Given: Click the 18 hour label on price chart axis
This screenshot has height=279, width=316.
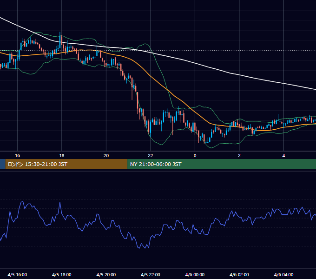Looking at the screenshot, I should 62,156.
